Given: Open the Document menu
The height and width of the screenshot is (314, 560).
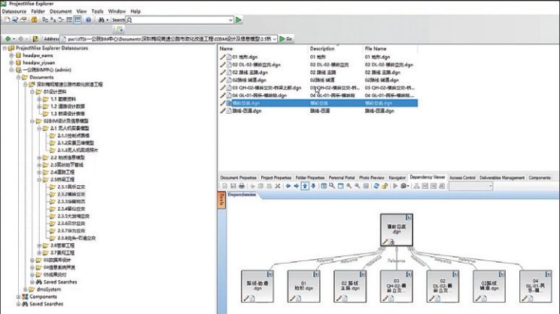Looking at the screenshot, I should [60, 11].
